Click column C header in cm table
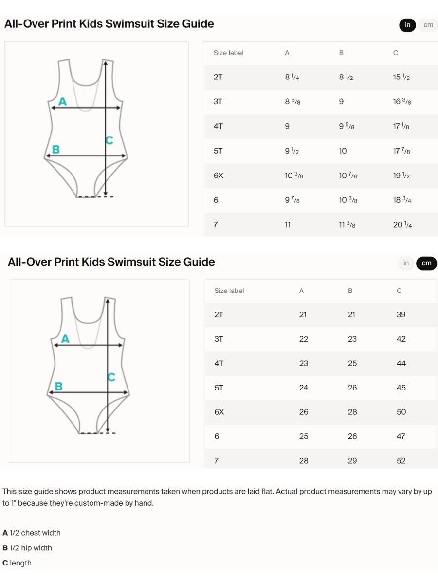The width and height of the screenshot is (438, 585). [399, 291]
